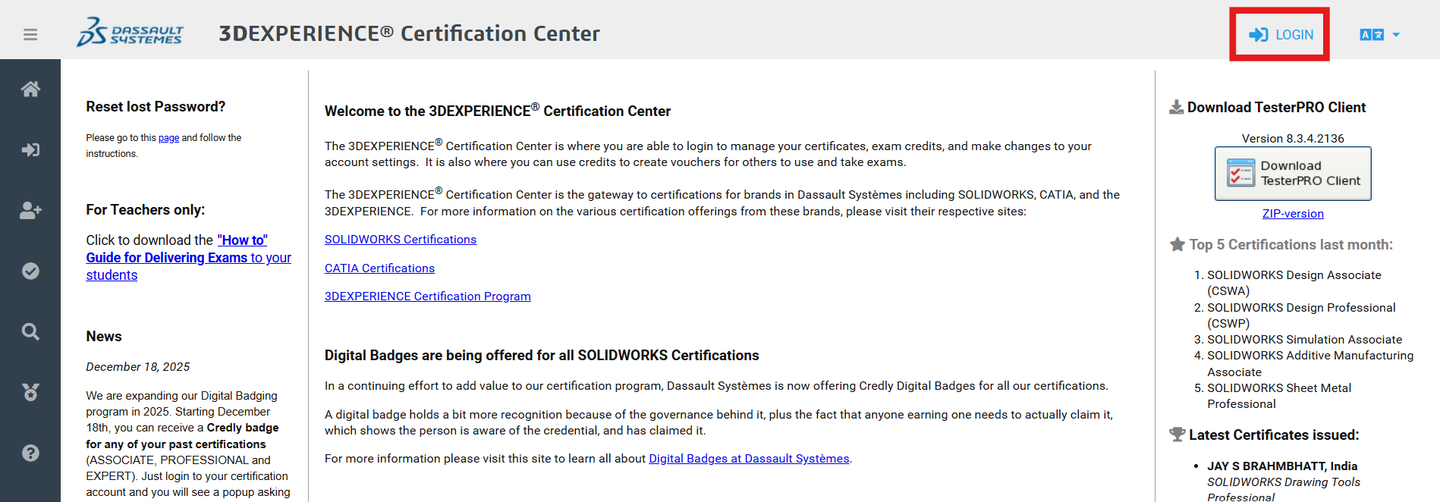Click the Download TesterPRO Client button
This screenshot has height=502, width=1440.
pos(1293,174)
